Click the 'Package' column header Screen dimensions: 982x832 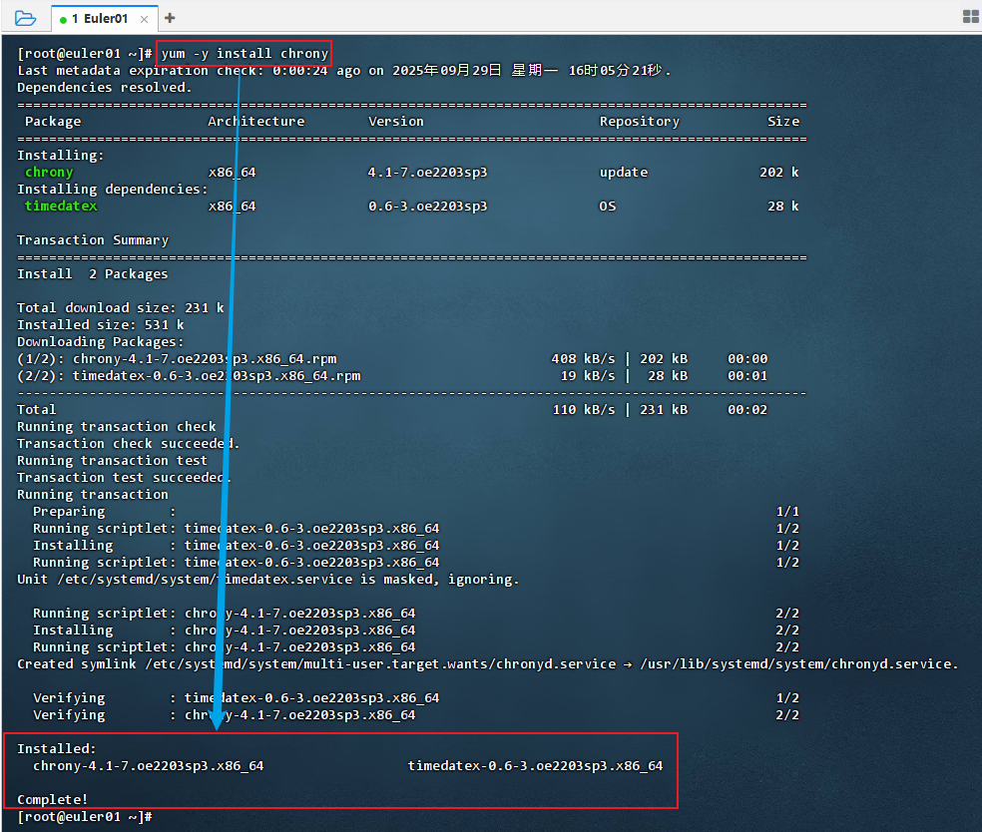53,122
